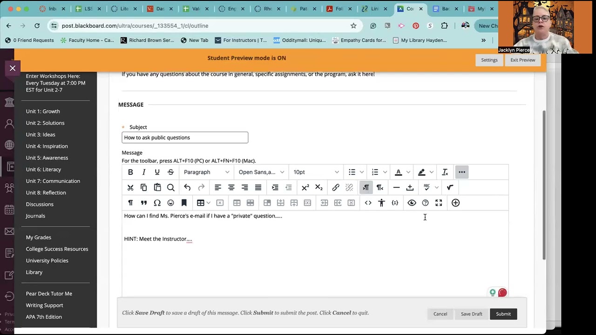Open Unit 1: Growth in course menu
Image resolution: width=596 pixels, height=335 pixels.
pos(43,111)
